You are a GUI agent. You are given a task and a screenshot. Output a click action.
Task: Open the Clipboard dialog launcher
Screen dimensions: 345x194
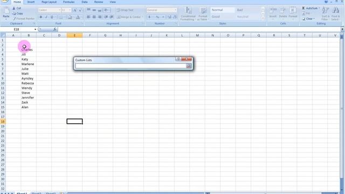point(34,24)
